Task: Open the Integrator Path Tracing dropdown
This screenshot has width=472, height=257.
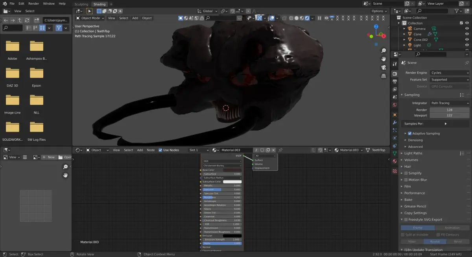Action: pos(450,103)
